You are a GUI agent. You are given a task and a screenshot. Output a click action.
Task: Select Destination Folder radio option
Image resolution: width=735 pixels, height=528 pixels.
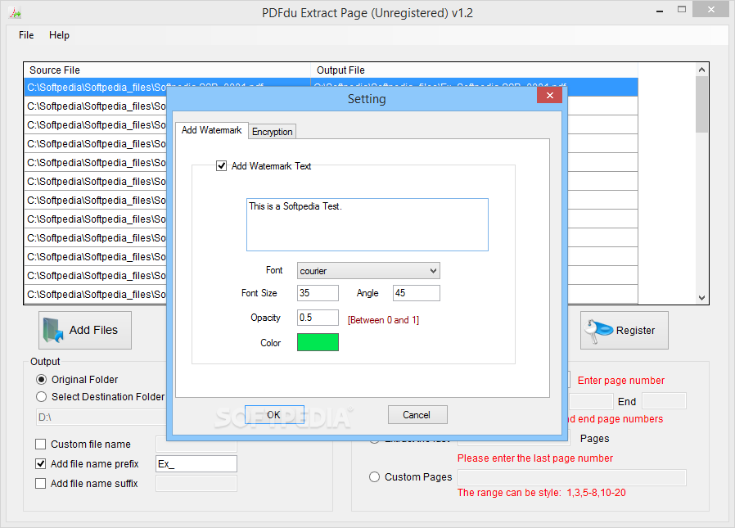pyautogui.click(x=41, y=397)
